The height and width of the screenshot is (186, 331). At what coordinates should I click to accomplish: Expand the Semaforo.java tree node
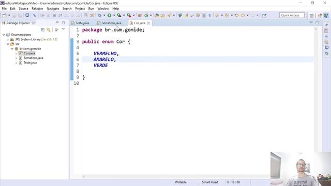[x=16, y=58]
